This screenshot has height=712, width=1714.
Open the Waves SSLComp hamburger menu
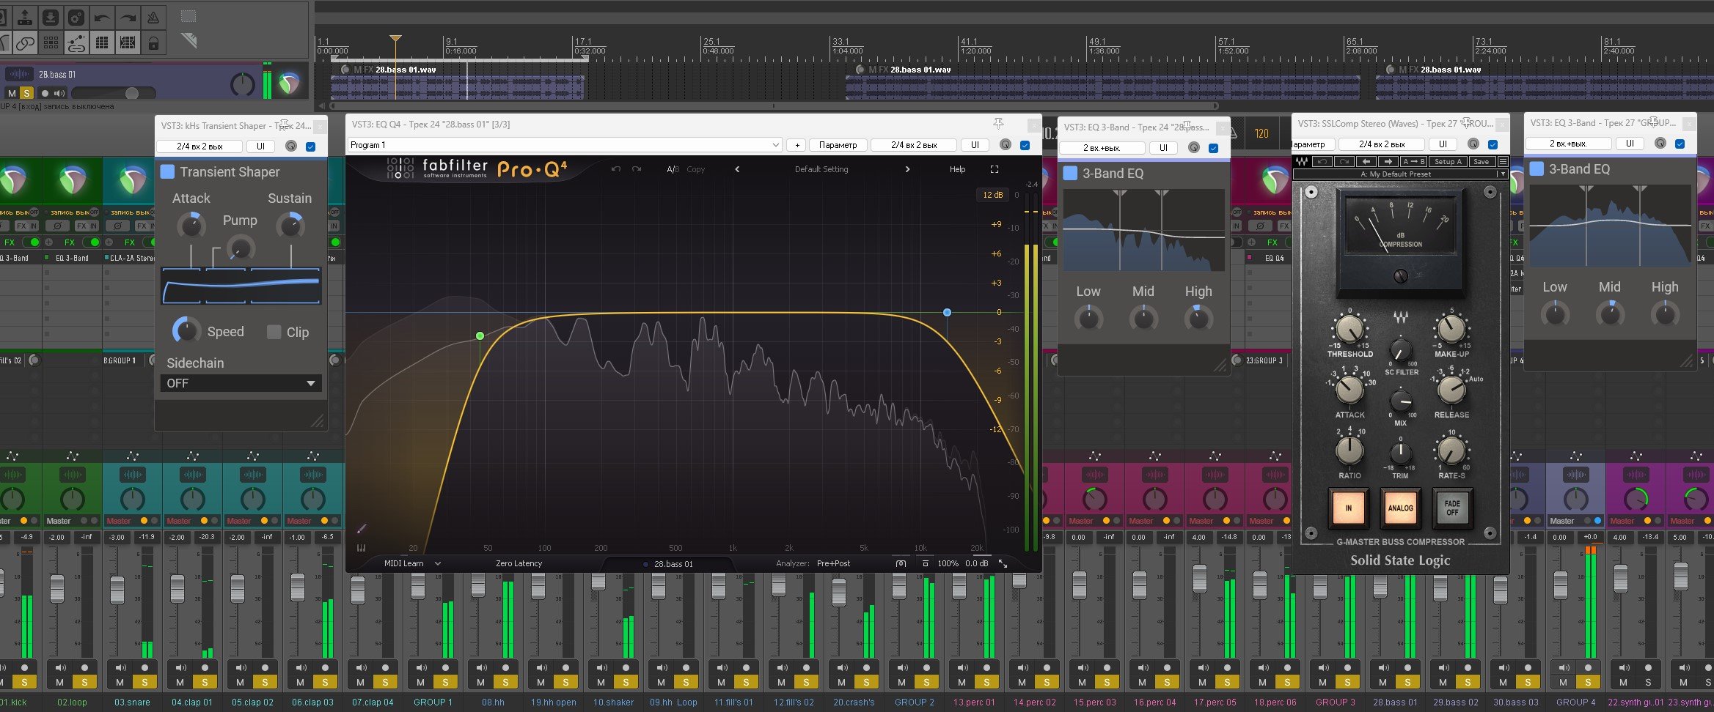click(1503, 162)
